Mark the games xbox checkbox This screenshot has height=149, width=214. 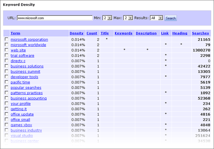pos(6,124)
